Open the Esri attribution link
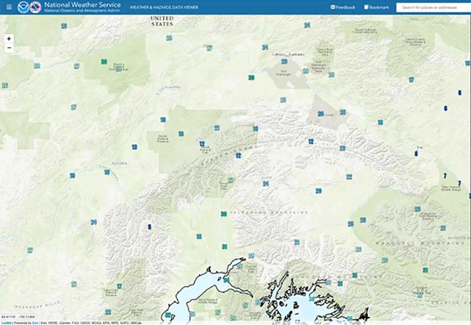Screen dimensions: 471x325 click(35, 322)
